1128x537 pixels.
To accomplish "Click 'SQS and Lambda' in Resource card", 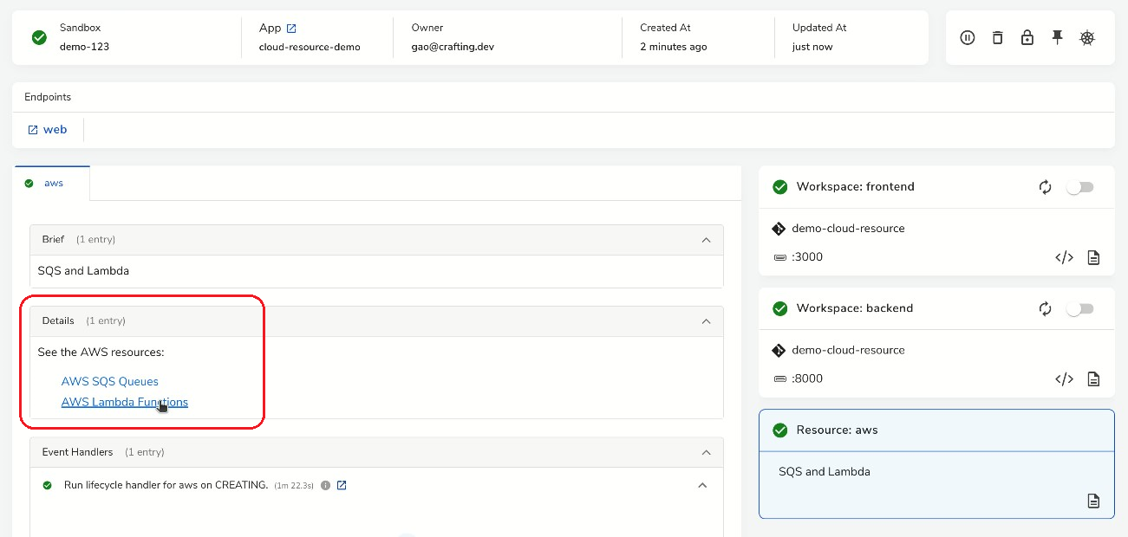I will tap(825, 472).
